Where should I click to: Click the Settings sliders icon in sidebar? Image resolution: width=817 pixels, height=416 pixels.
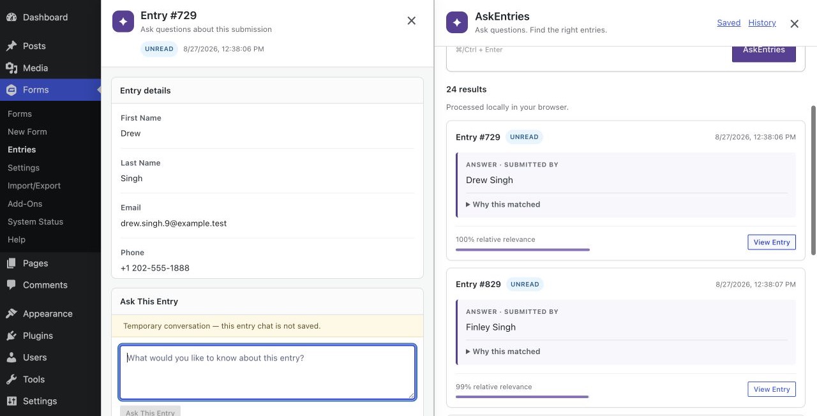pyautogui.click(x=11, y=401)
